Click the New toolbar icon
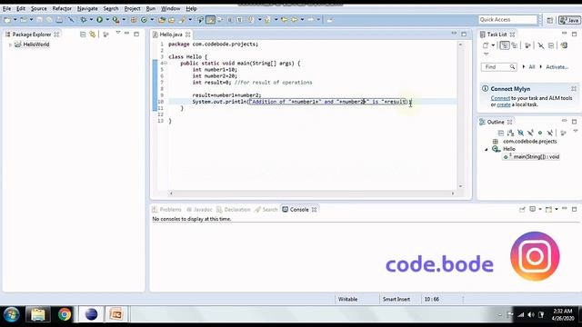Screen dimensions: 582x327 7,20
